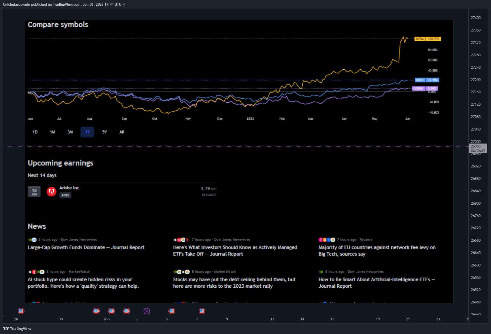
Task: Choose the 1Y time range
Action: (x=87, y=132)
